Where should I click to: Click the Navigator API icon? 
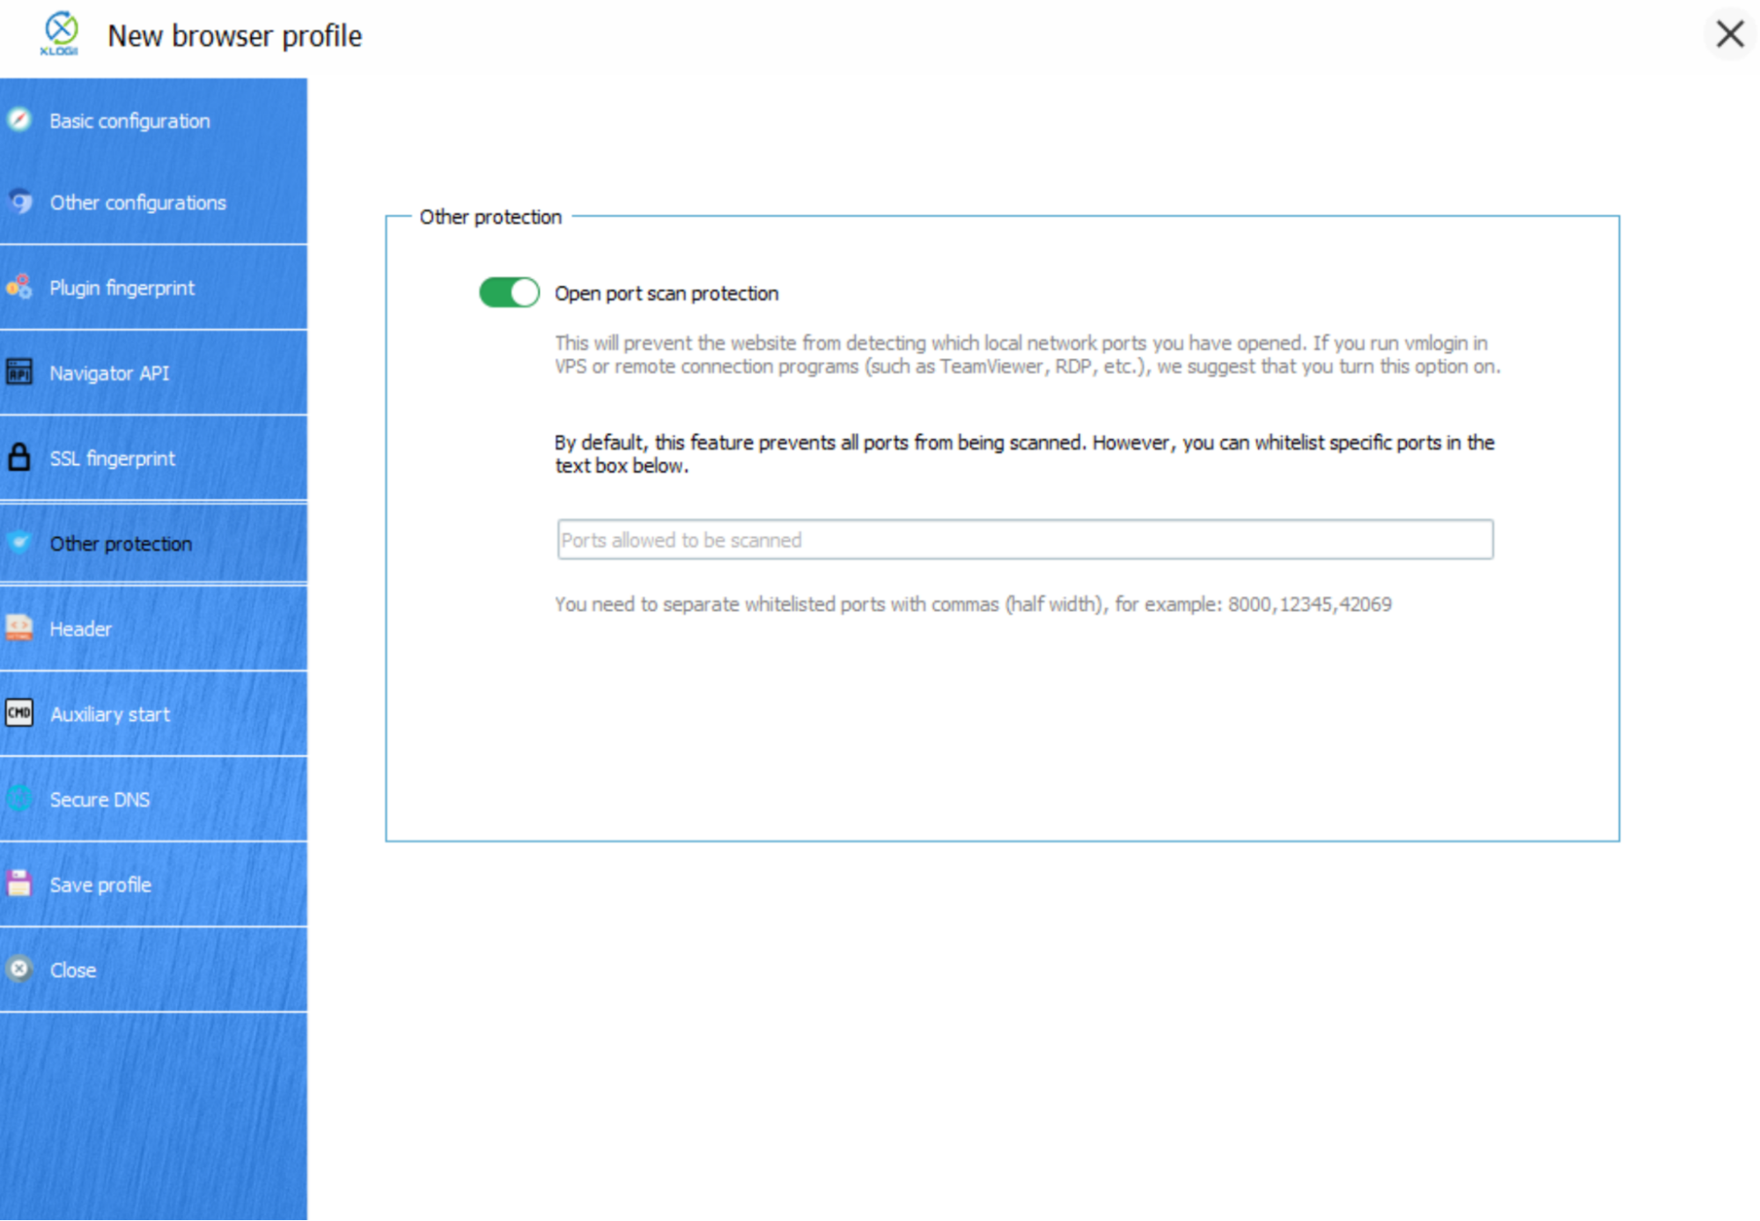(19, 372)
